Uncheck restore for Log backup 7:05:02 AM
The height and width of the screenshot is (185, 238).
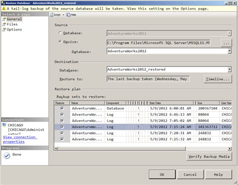tap(62, 120)
